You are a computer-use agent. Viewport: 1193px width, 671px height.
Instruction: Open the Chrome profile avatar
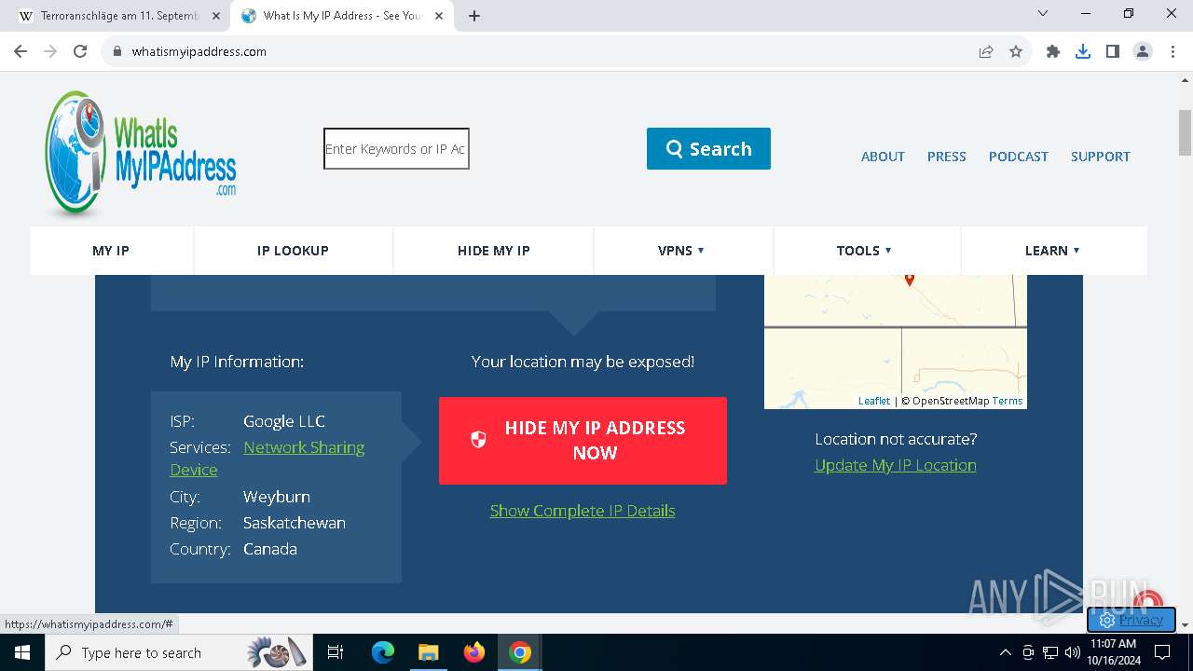point(1143,51)
